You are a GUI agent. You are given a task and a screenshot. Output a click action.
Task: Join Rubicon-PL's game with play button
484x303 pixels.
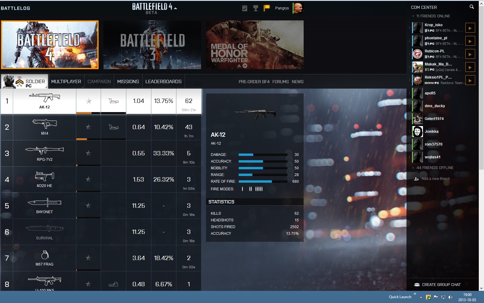coord(470,54)
